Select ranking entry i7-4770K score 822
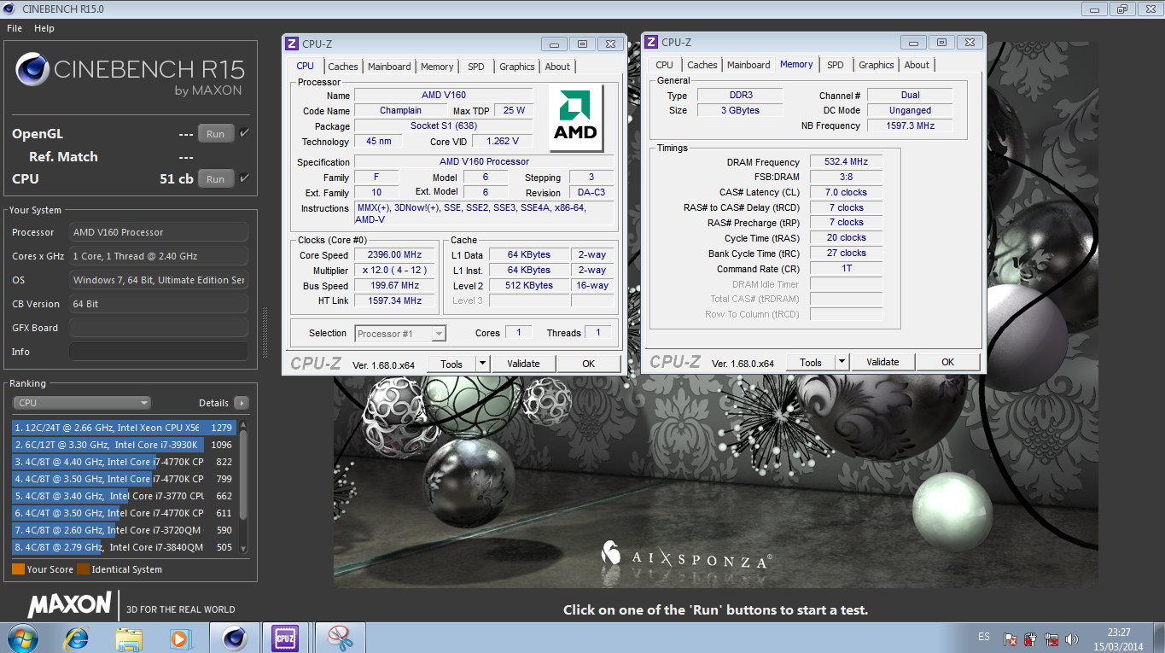 click(125, 462)
